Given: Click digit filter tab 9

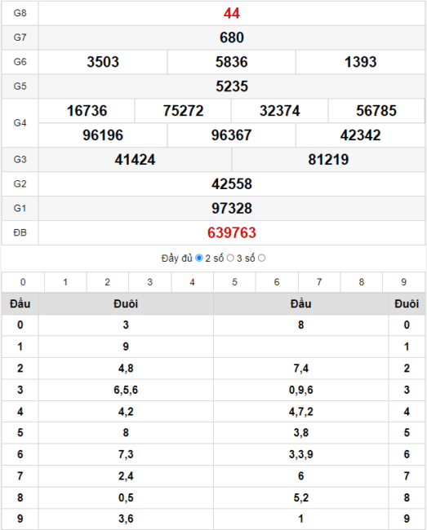Looking at the screenshot, I should pos(403,282).
